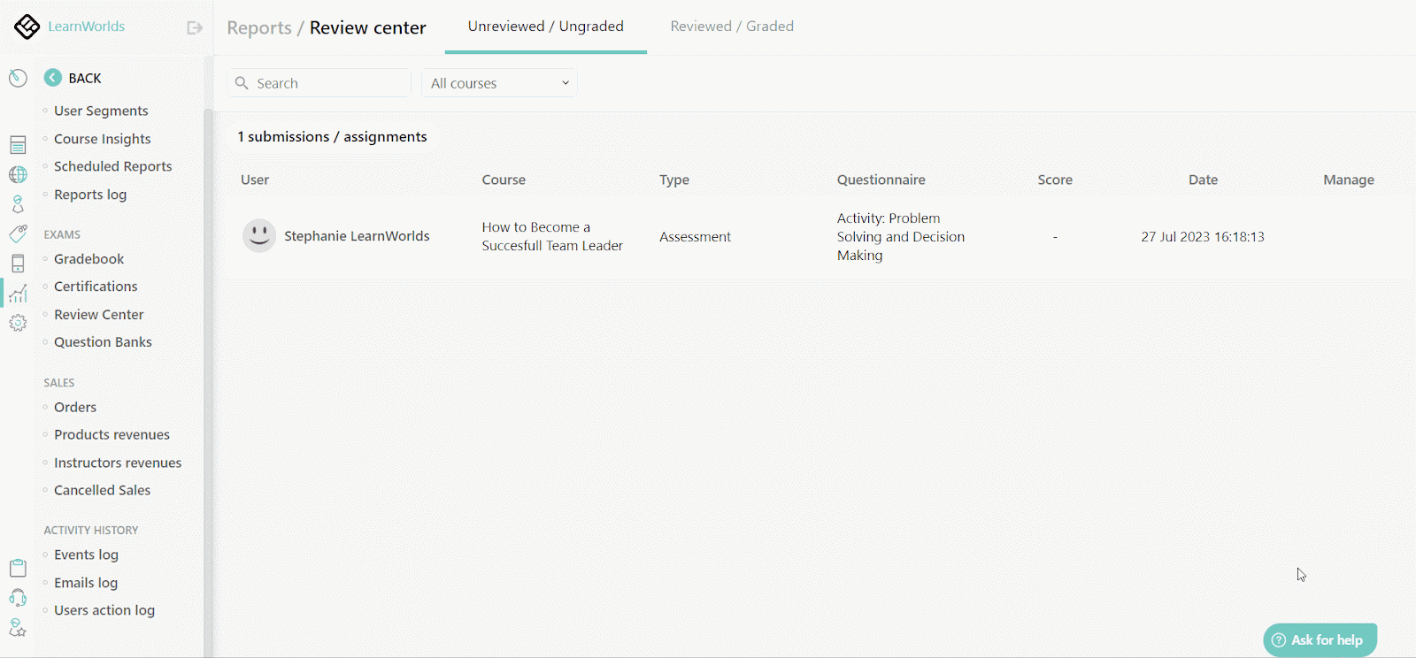Click the sign-out arrow icon beside LearnWorlds
Viewport: 1416px width, 658px height.
pos(195,27)
